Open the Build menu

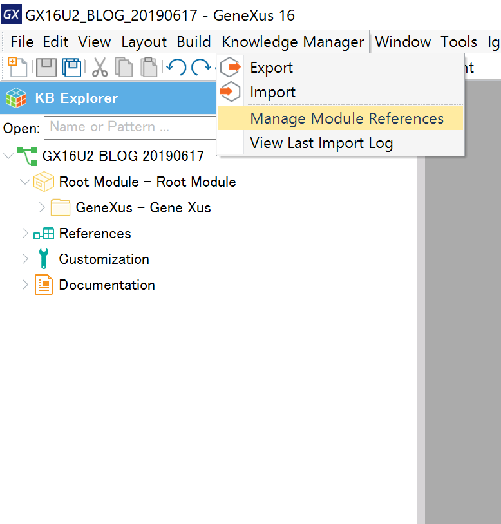point(194,42)
